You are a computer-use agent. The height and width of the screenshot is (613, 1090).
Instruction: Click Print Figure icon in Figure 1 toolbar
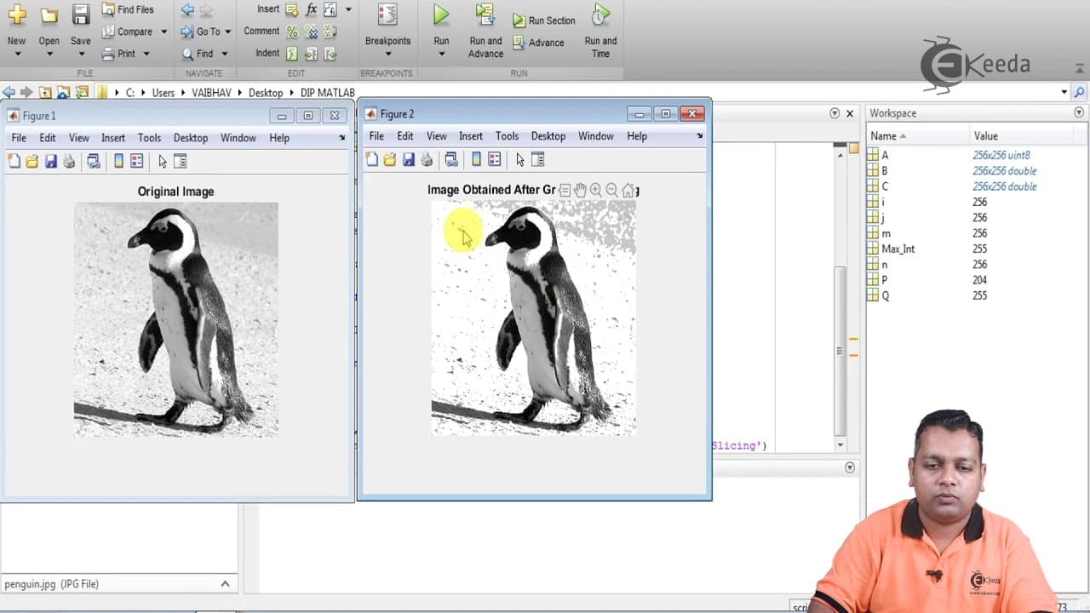pos(69,161)
